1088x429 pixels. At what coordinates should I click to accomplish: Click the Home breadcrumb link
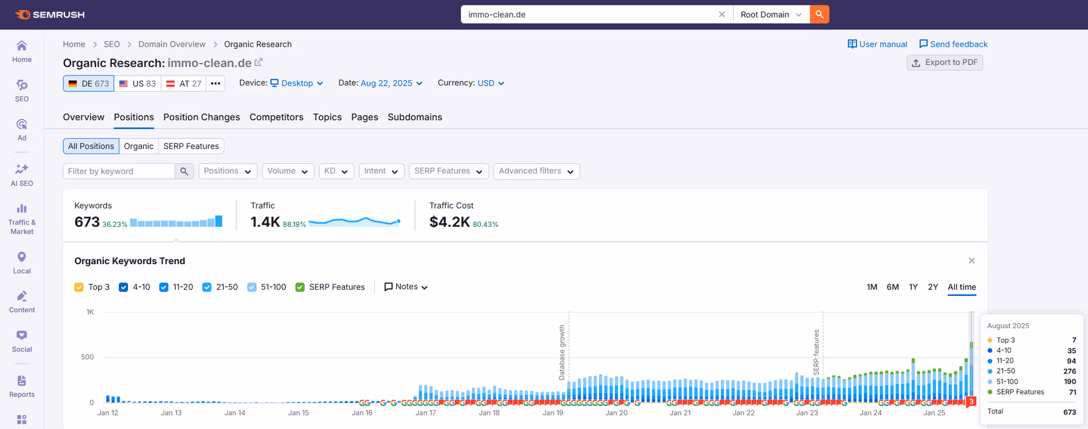tap(74, 44)
